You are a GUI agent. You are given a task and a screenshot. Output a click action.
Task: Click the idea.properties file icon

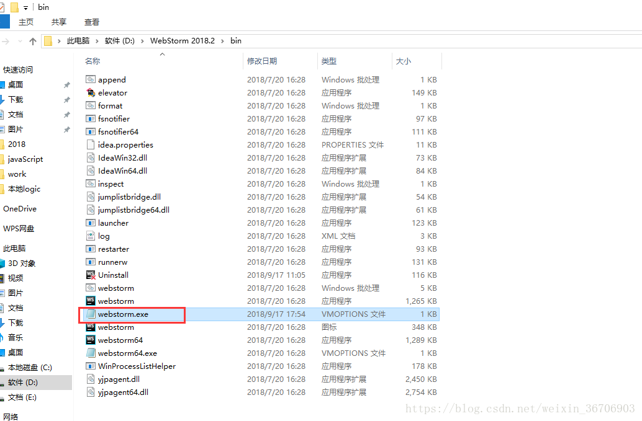click(91, 144)
